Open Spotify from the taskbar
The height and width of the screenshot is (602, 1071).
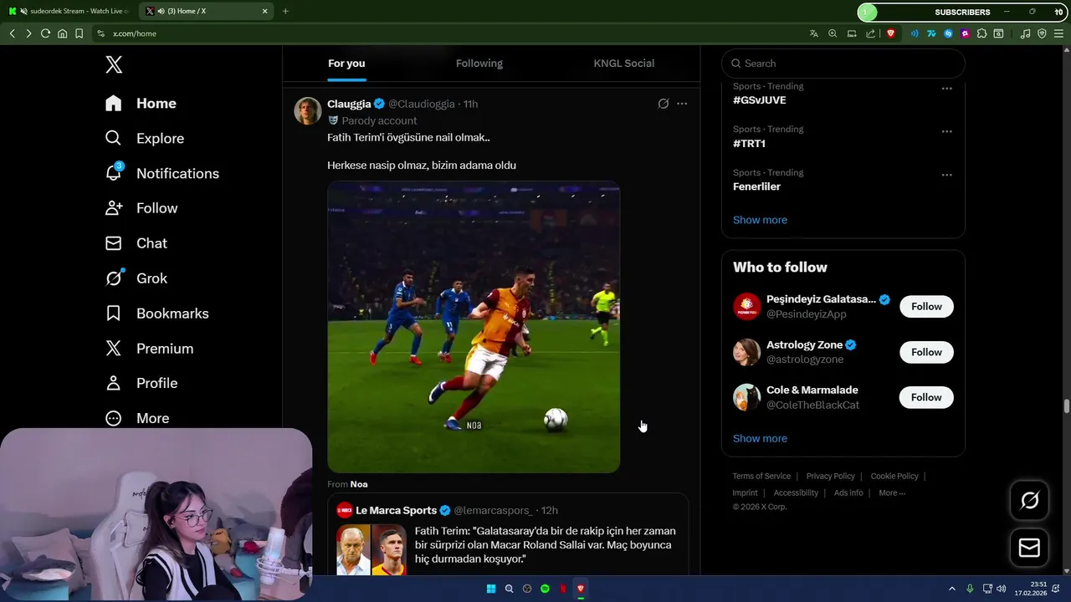tap(545, 589)
